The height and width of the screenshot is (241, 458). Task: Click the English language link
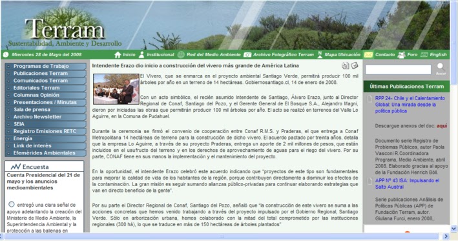438,55
